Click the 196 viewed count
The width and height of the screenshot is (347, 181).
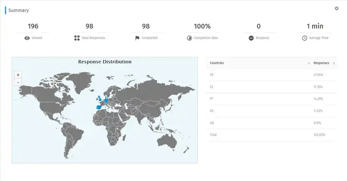click(x=33, y=26)
